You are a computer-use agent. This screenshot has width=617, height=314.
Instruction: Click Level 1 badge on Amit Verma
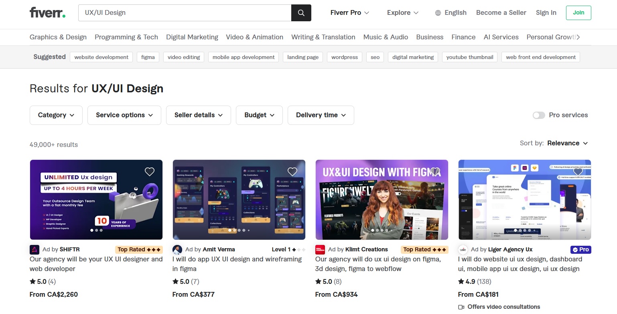[x=288, y=249]
